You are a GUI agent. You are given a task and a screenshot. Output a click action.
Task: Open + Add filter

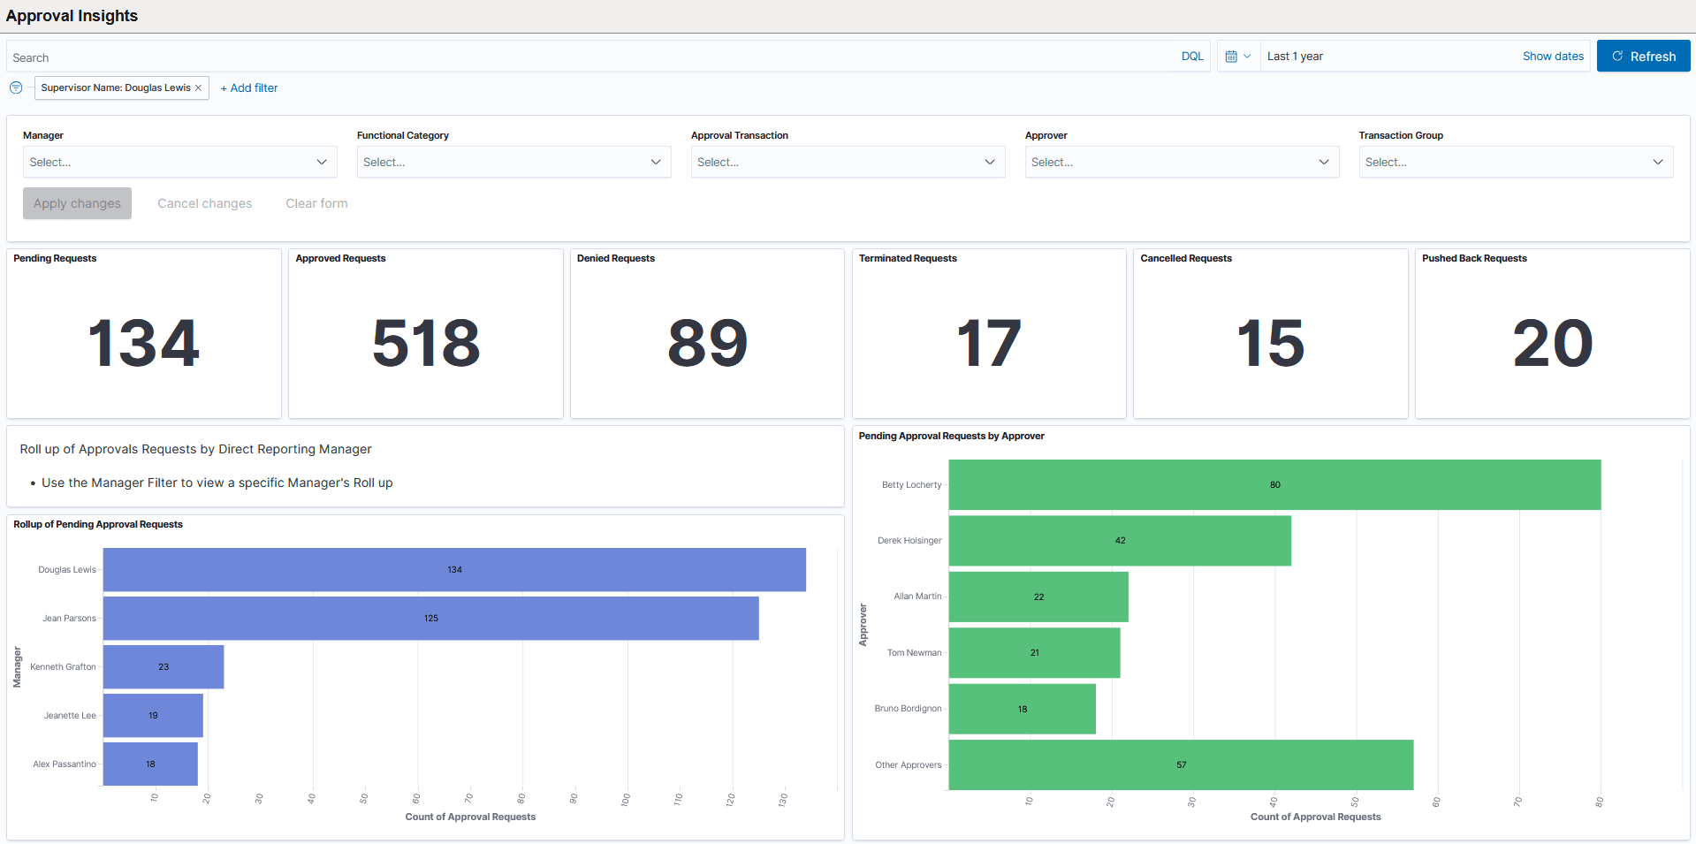[x=248, y=87]
